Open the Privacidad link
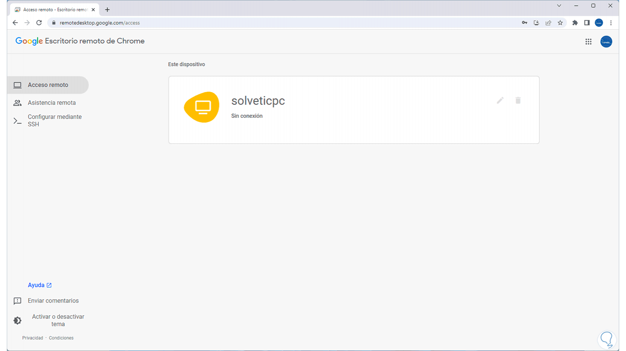 pyautogui.click(x=33, y=338)
